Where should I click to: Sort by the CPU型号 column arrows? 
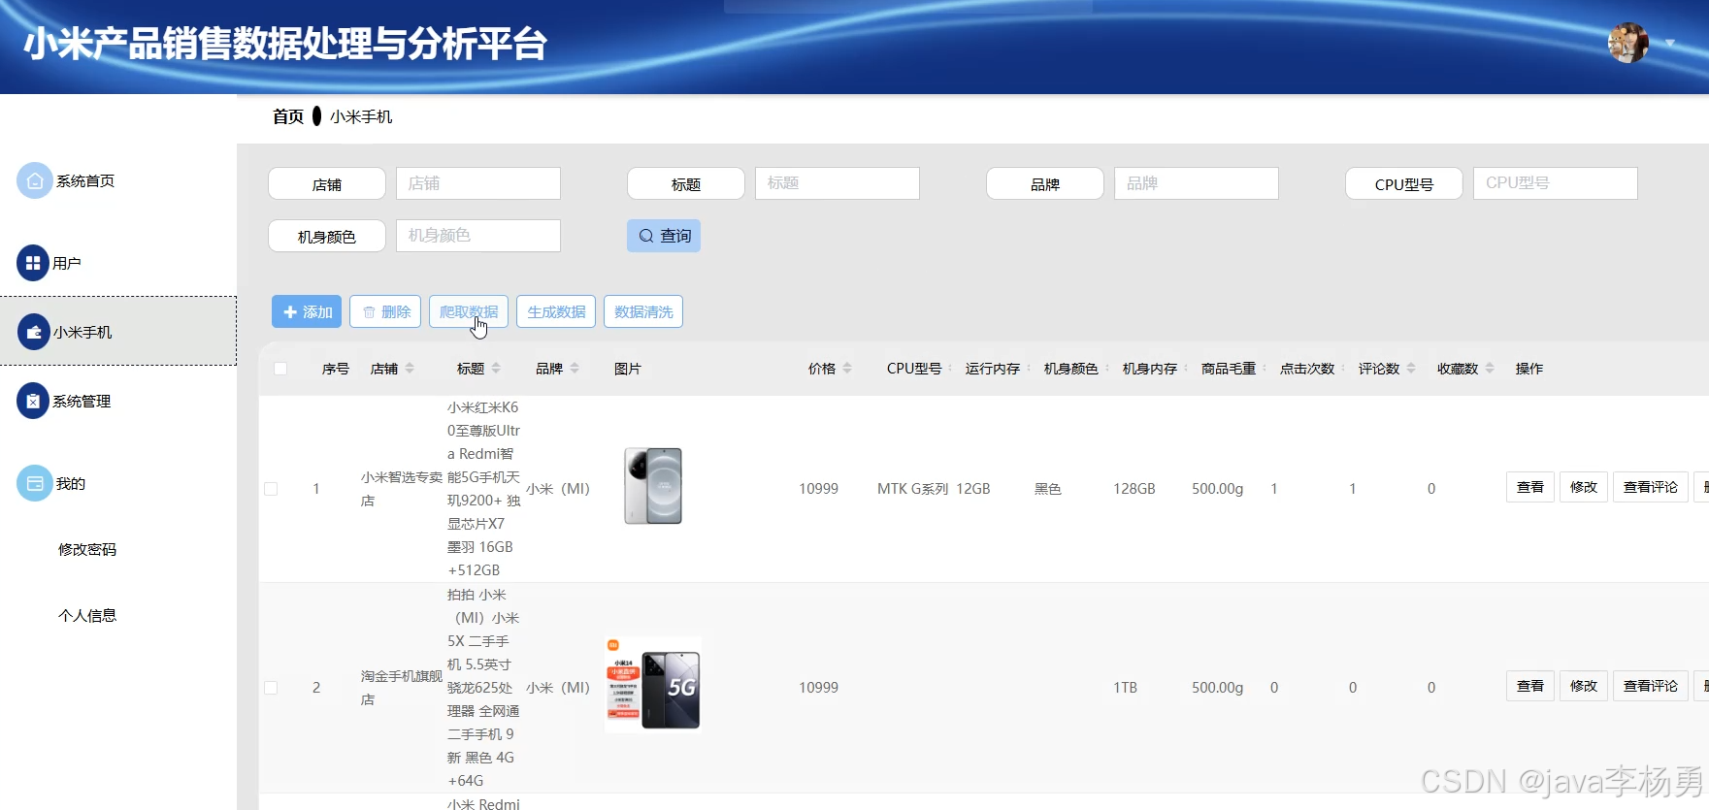(950, 369)
